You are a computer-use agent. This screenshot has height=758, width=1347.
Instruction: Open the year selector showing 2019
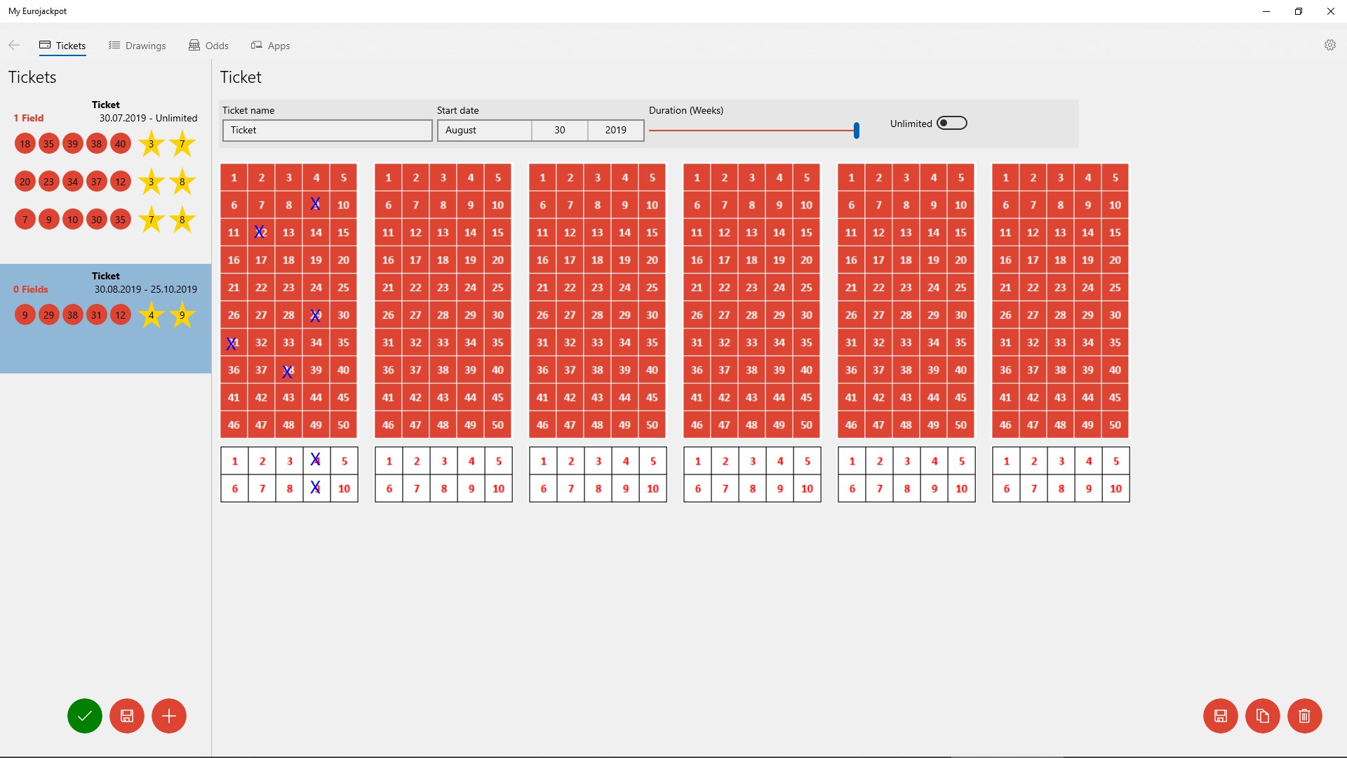(x=615, y=130)
